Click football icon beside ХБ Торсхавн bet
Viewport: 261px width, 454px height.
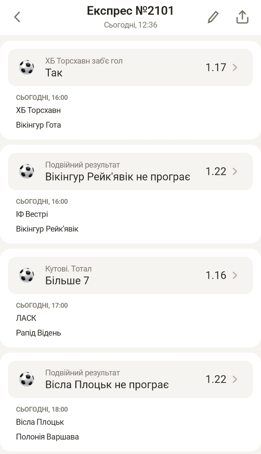(x=27, y=67)
